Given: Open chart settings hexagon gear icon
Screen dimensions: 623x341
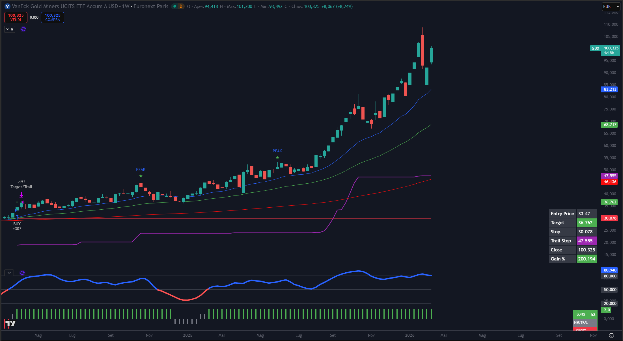Looking at the screenshot, I should [x=611, y=335].
